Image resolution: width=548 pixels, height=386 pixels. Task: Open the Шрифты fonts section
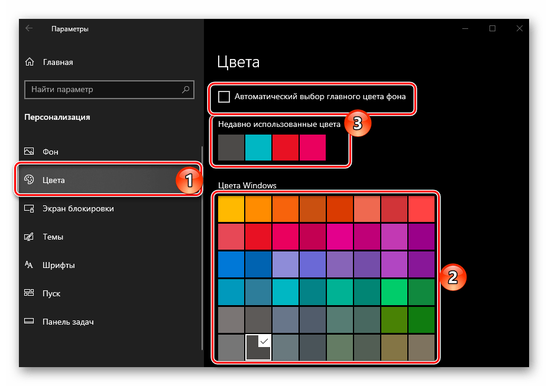(58, 265)
